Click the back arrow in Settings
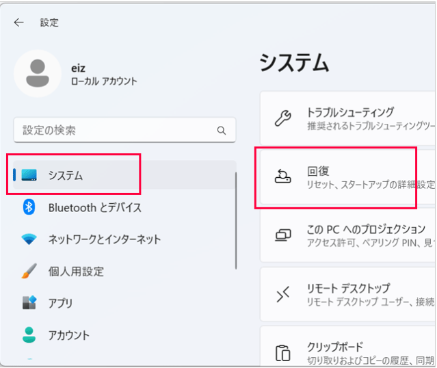This screenshot has height=368, width=437. coord(18,23)
